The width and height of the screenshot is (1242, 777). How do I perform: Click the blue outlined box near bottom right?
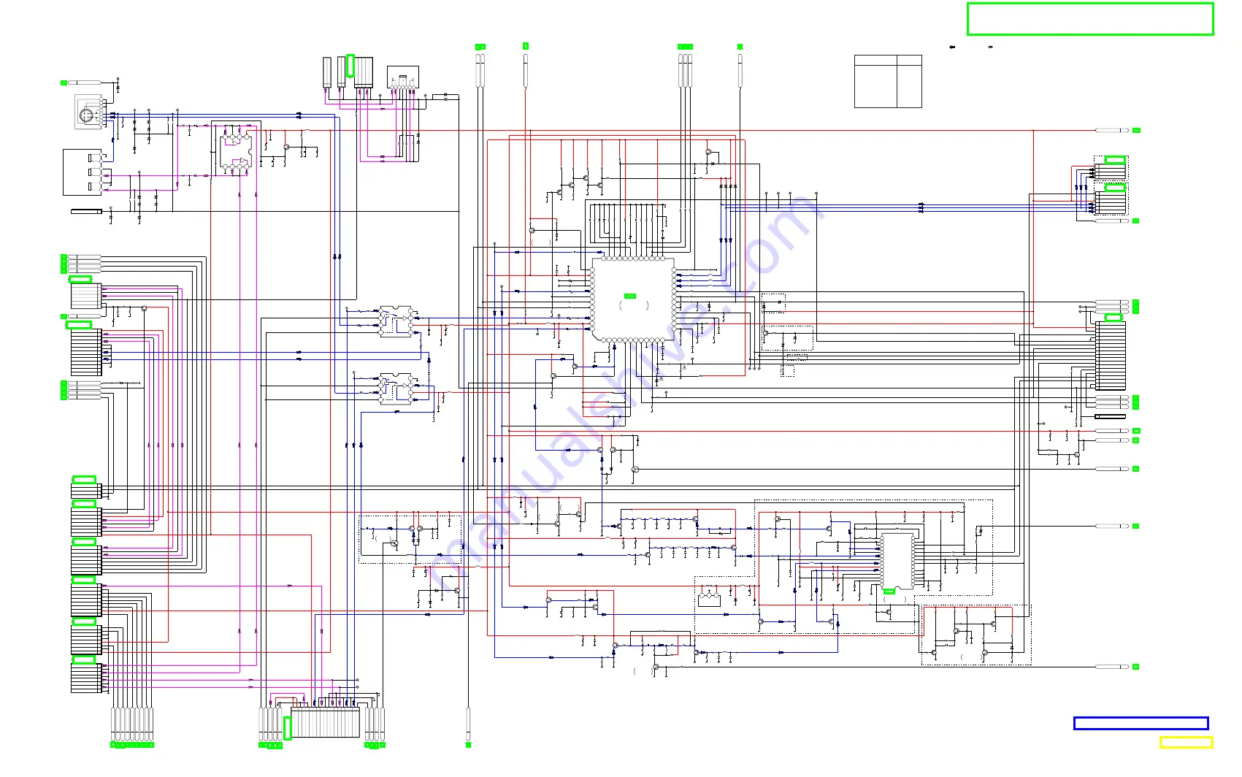point(1141,724)
